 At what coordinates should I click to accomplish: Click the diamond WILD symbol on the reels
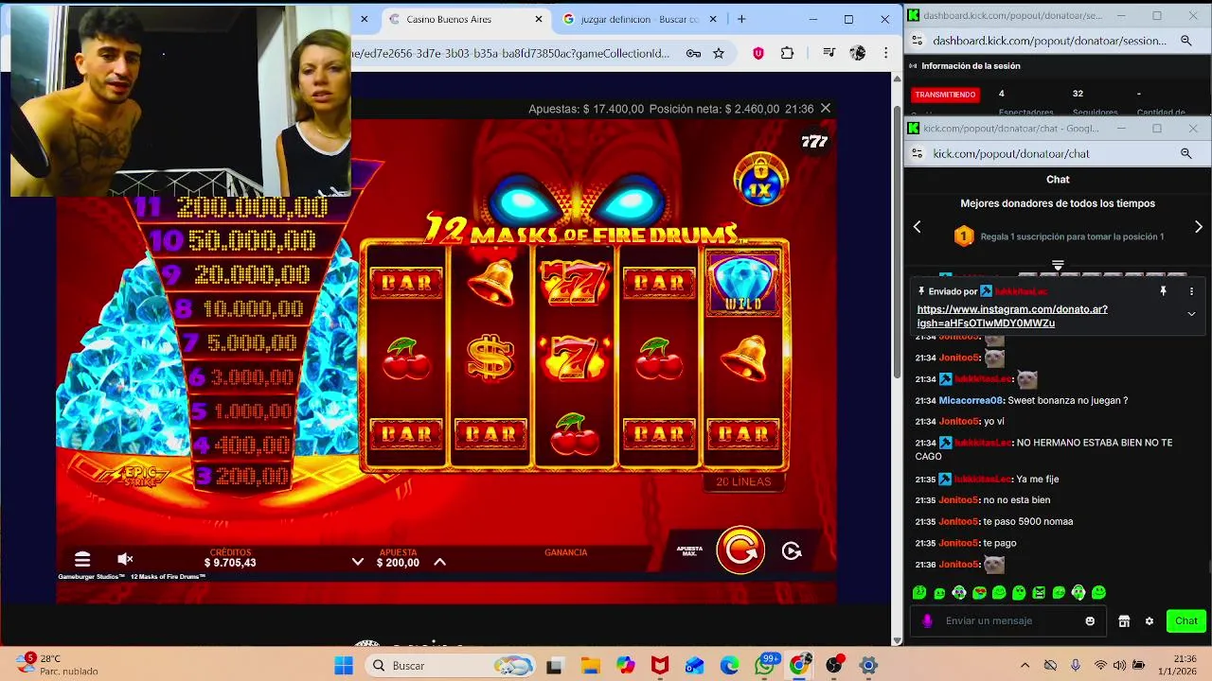click(743, 282)
